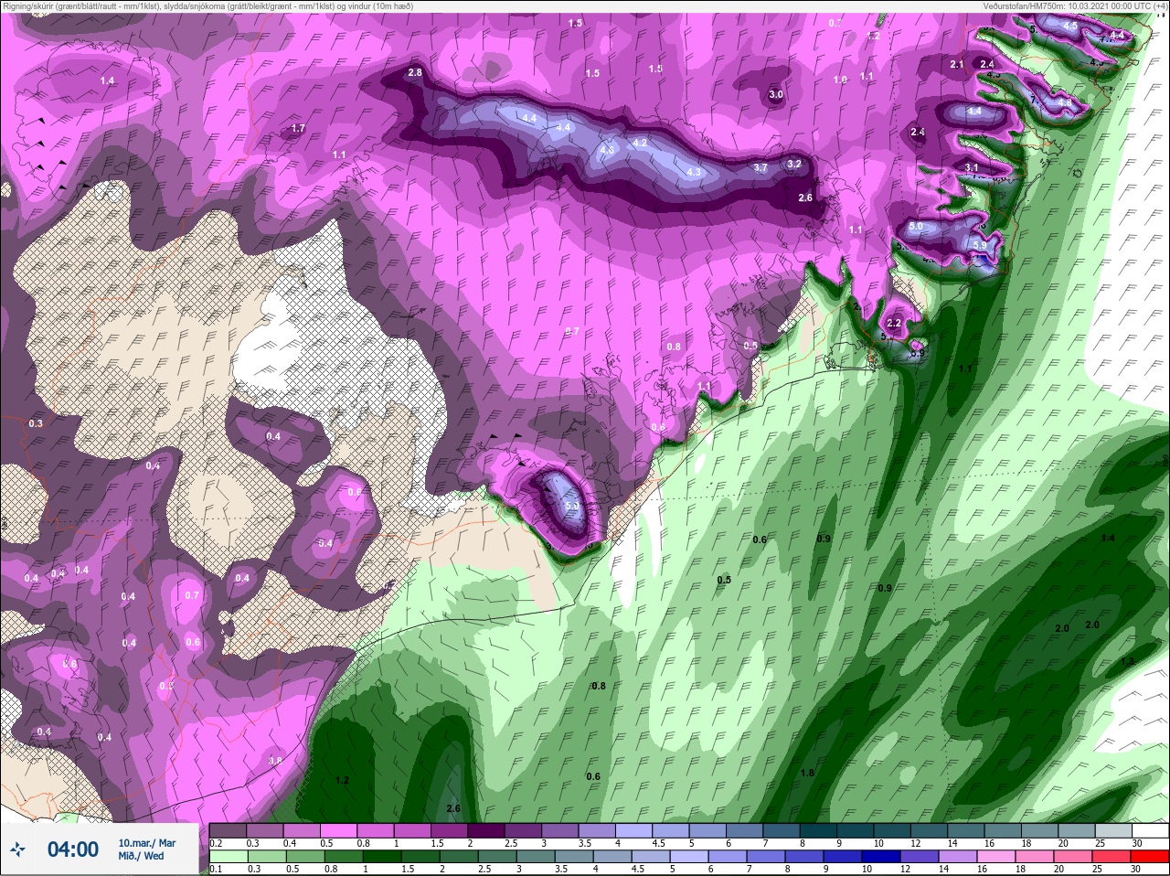
Task: Select the light green 0.1 swatch in the bottom legend
Action: click(228, 857)
